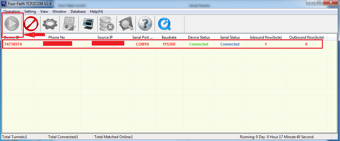Minimize the TCP2COM window
Viewport: 340px width, 141px height.
pos(311,2)
